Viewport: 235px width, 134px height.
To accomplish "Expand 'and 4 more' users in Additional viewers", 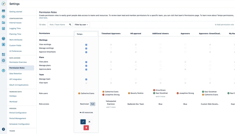I will click(x=160, y=96).
